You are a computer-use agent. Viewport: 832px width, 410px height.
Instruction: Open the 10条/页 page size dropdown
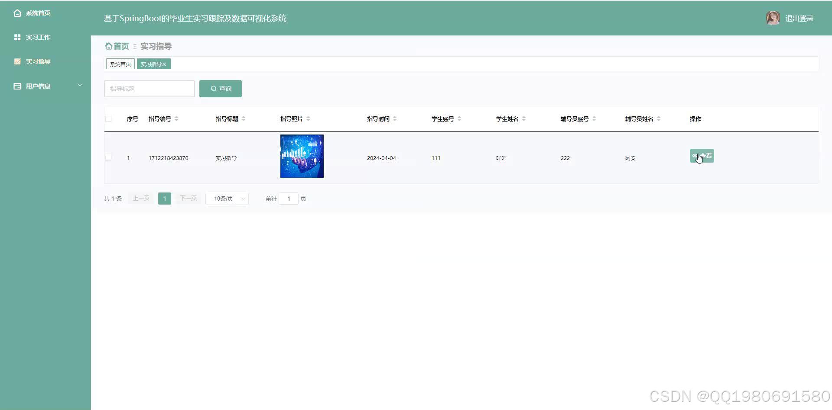(x=227, y=199)
